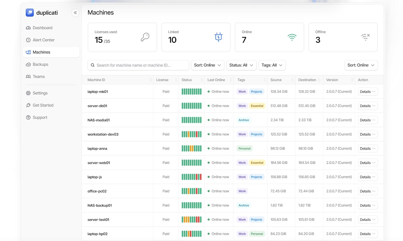Click the Destination column header
Image resolution: width=403 pixels, height=241 pixels.
point(307,80)
